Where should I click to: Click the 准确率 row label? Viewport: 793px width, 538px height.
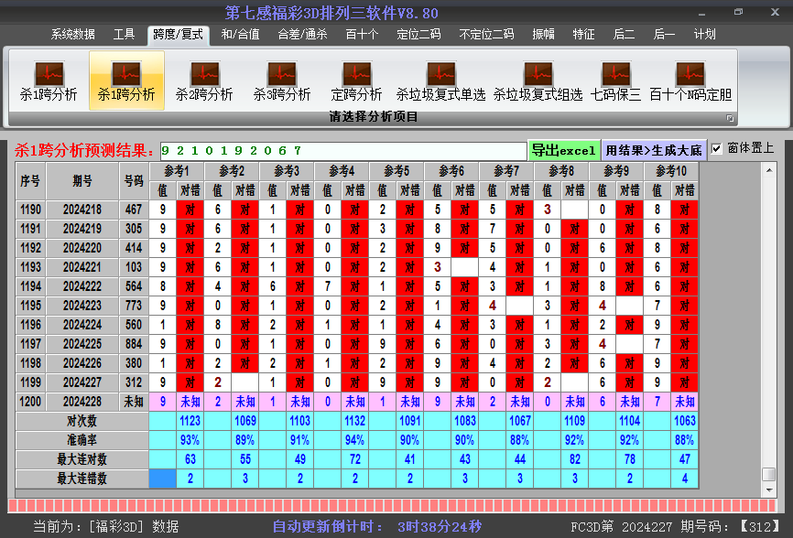[81, 440]
